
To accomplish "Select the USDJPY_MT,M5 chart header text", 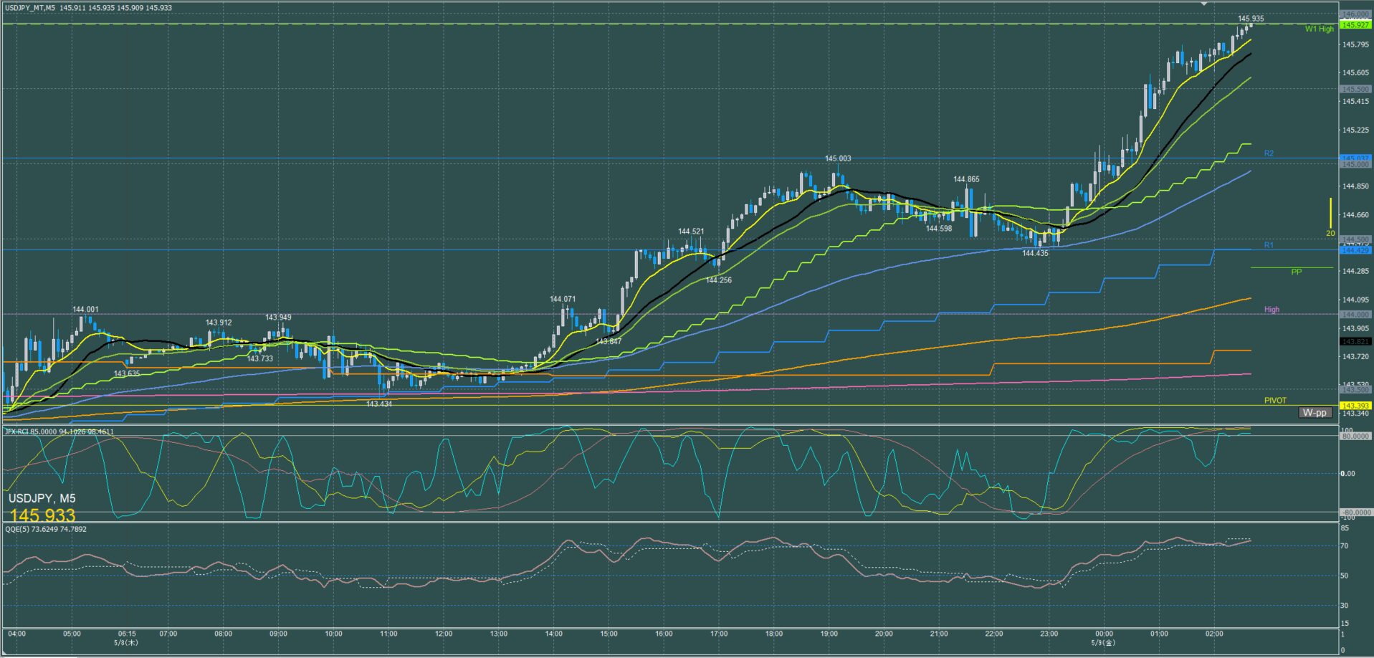I will tap(30, 8).
